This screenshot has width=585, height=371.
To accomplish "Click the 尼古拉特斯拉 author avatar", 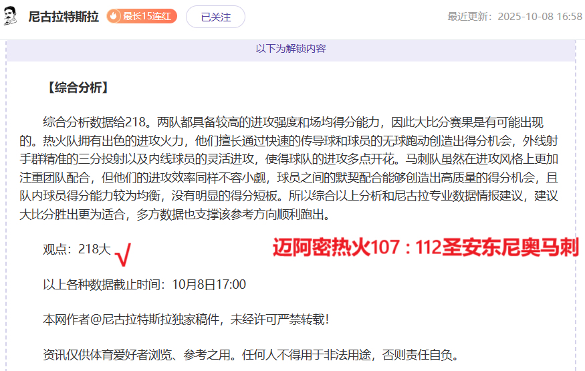I will click(x=11, y=17).
